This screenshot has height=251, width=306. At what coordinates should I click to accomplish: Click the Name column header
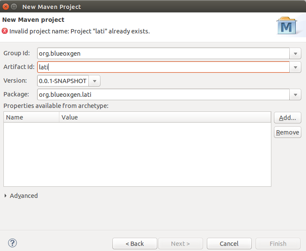tap(31, 117)
